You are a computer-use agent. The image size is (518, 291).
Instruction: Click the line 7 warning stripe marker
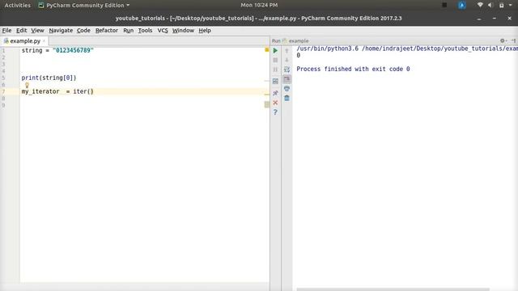(267, 95)
